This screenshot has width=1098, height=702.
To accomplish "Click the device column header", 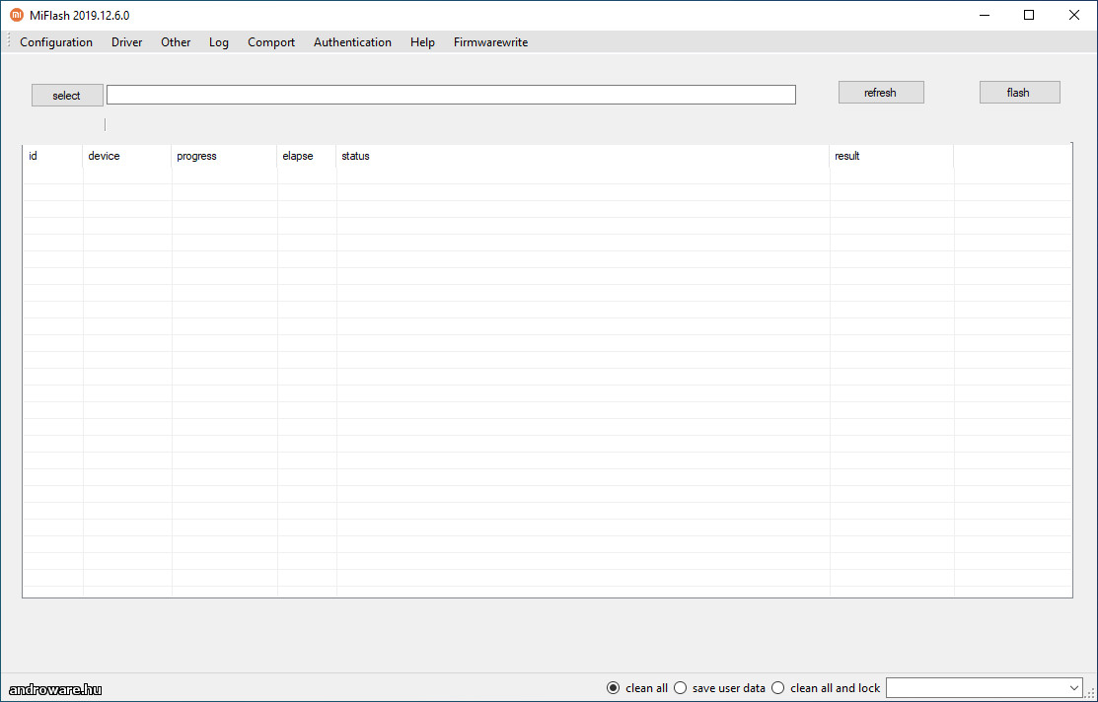I will (126, 156).
